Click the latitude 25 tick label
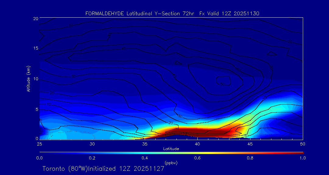Viewport: 329px width, 175px height. pyautogui.click(x=39, y=144)
